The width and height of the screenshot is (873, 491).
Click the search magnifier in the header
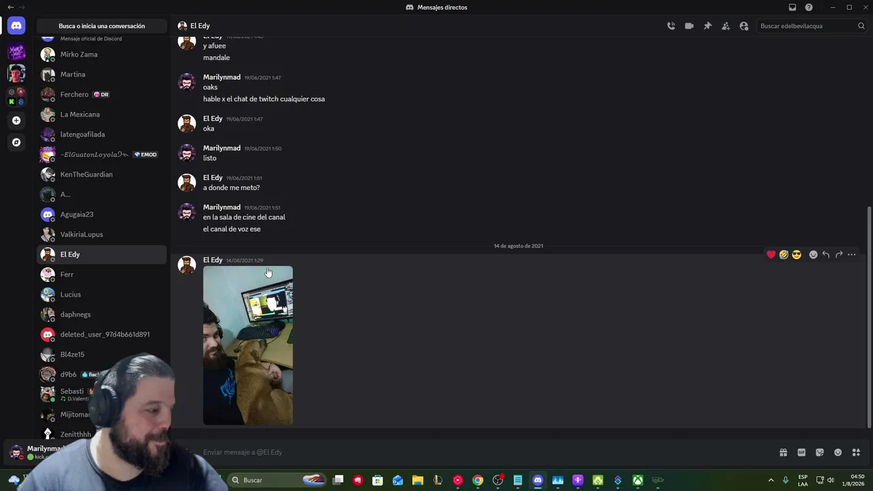click(861, 26)
